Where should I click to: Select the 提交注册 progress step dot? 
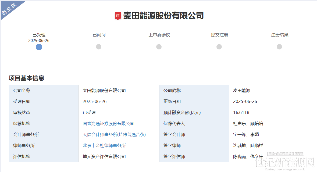tap(219, 47)
